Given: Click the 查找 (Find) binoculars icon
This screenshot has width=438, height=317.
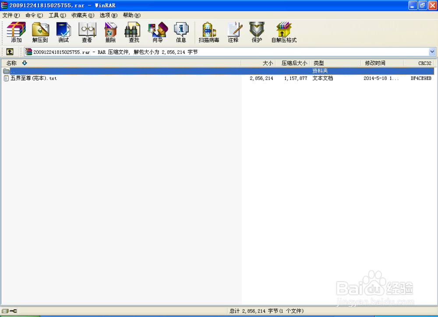Looking at the screenshot, I should [x=134, y=32].
